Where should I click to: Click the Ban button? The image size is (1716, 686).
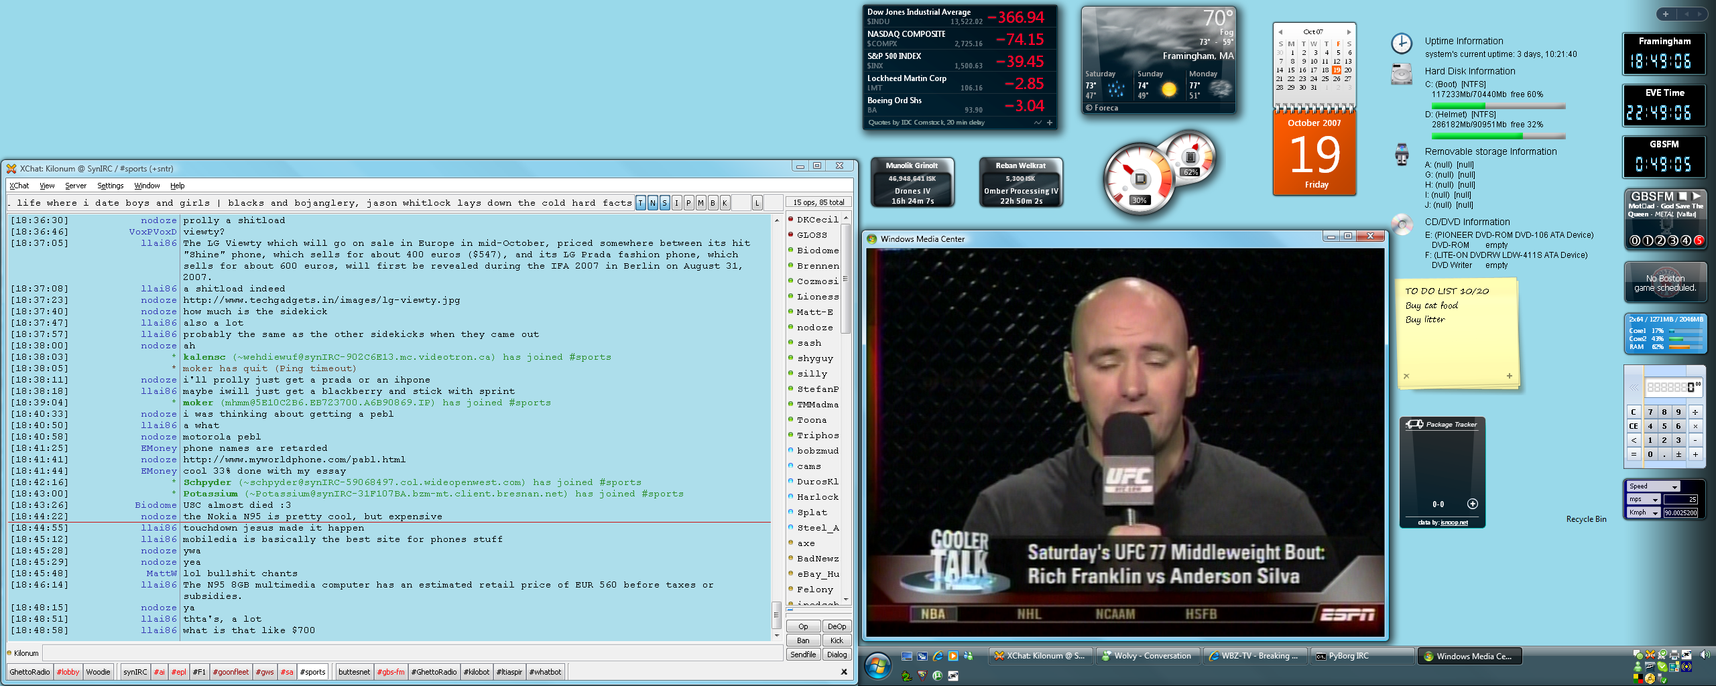(x=803, y=640)
